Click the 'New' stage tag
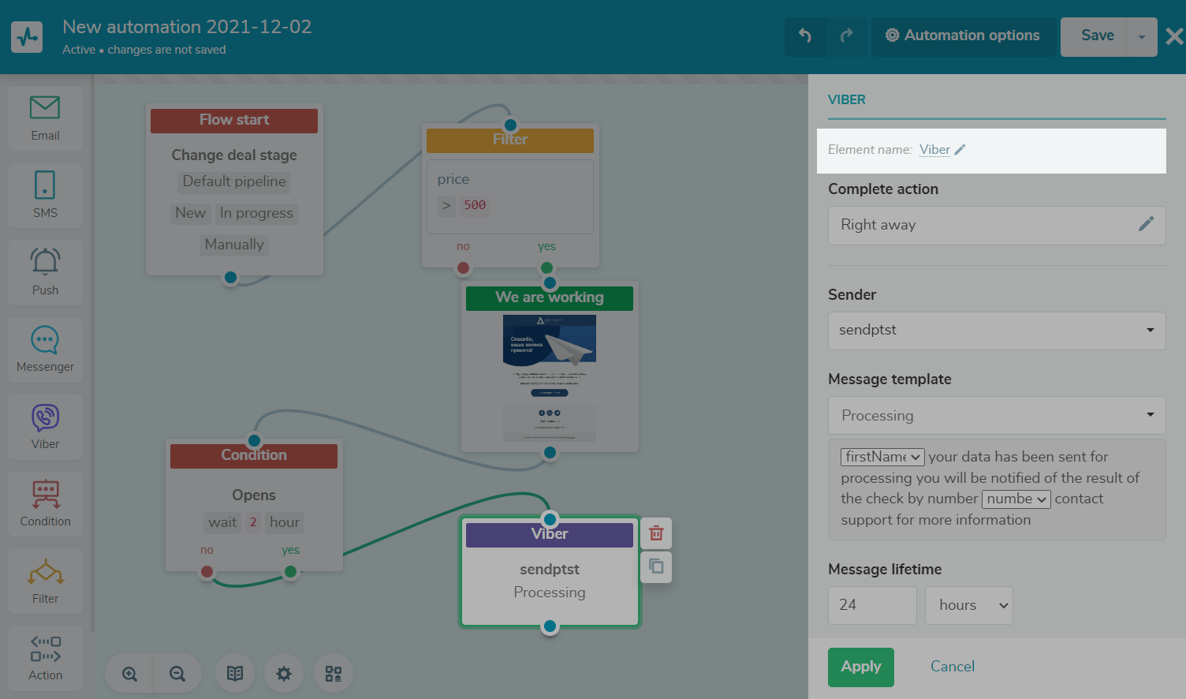 (190, 213)
